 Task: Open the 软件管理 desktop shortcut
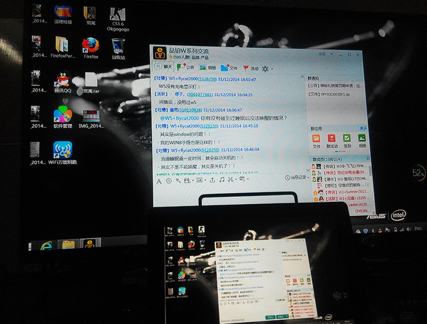[63, 117]
